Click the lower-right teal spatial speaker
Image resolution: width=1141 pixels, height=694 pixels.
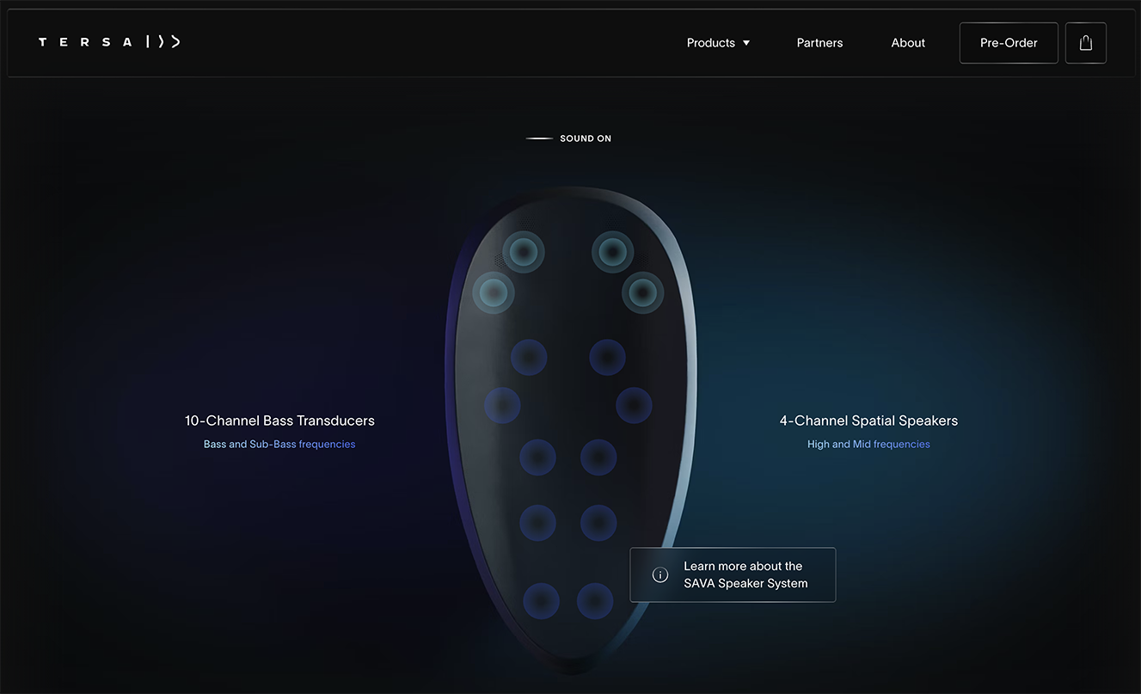[x=642, y=292]
